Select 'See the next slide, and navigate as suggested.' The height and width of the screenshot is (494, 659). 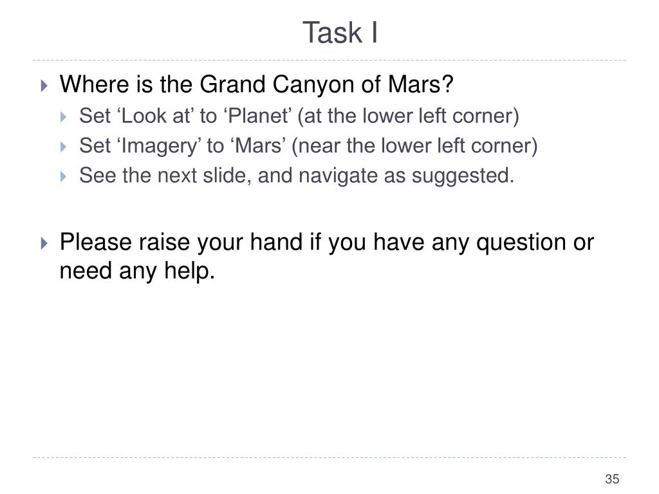pyautogui.click(x=297, y=176)
